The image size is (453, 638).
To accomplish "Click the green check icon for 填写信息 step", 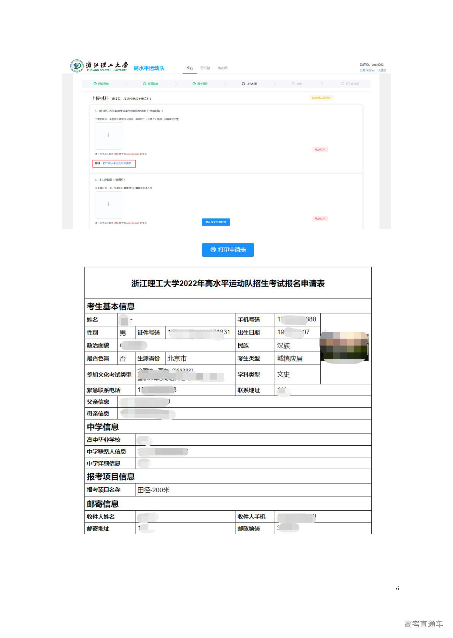I will pos(144,84).
